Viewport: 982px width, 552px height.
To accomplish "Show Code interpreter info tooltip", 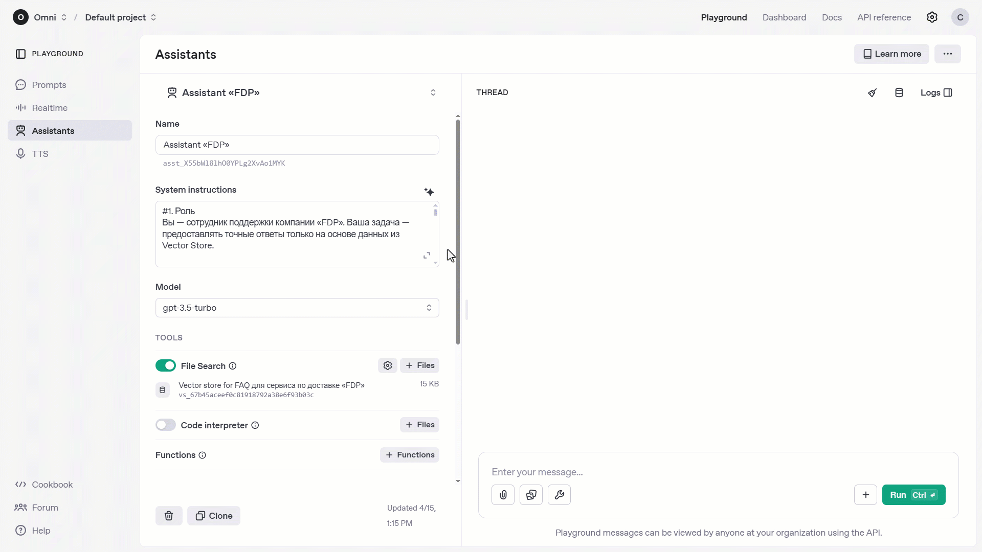I will coord(255,425).
